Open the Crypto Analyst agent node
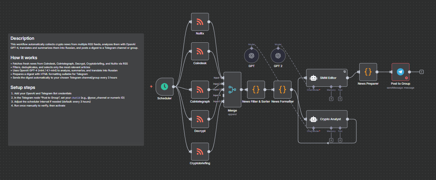Image resolution: width=436 pixels, height=180 pixels. pyautogui.click(x=327, y=119)
